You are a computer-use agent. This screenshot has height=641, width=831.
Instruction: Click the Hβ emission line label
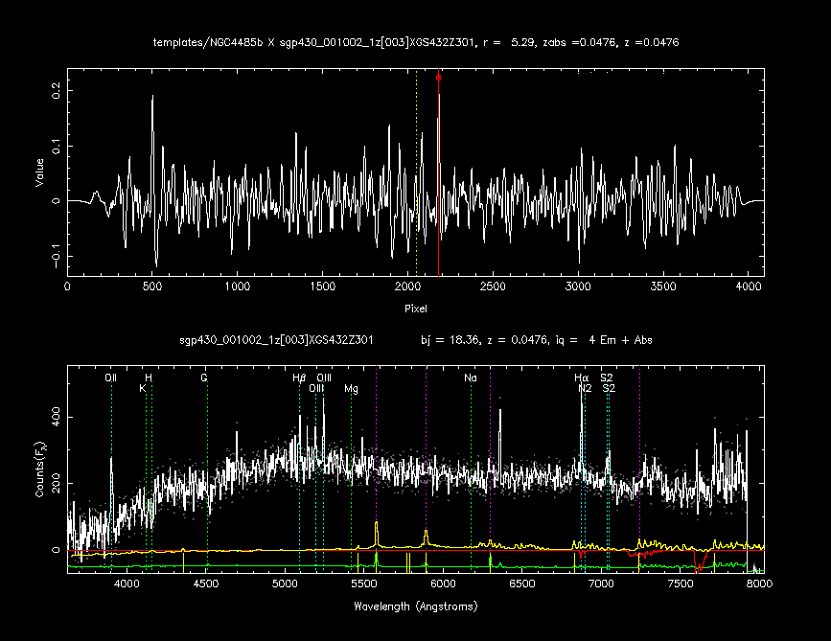[299, 378]
